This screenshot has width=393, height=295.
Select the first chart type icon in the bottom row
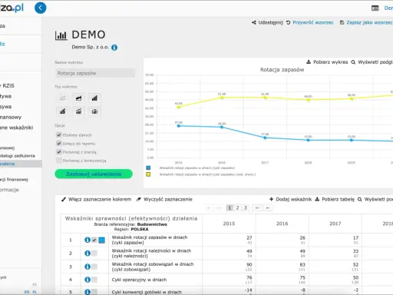click(x=63, y=111)
